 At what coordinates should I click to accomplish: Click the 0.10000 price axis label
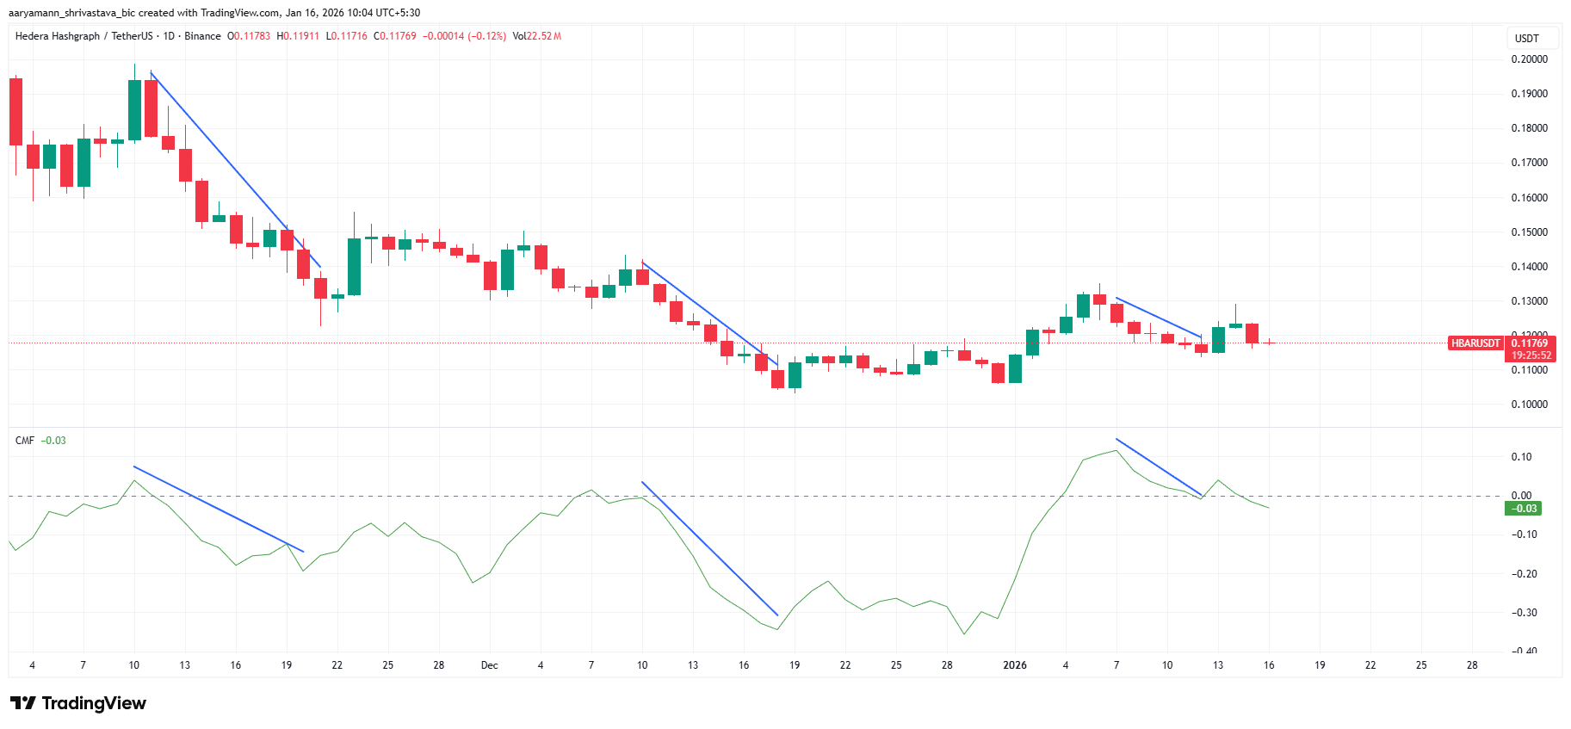(1530, 405)
